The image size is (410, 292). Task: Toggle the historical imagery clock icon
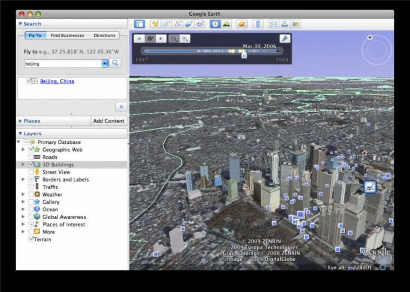[215, 24]
